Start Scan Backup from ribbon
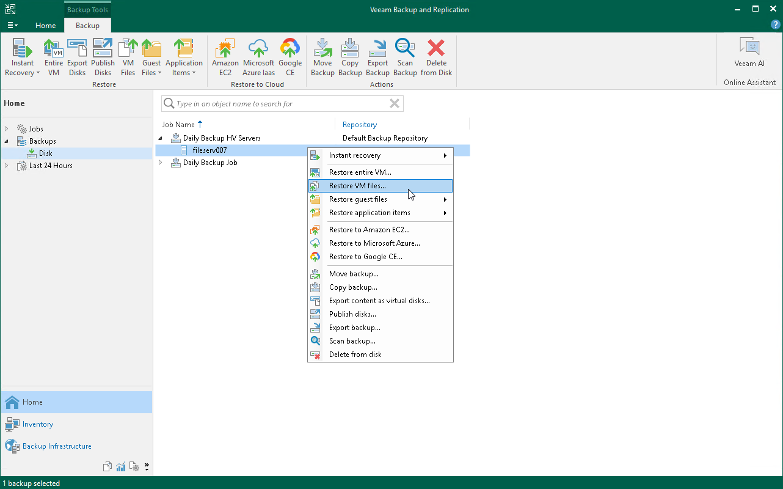The height and width of the screenshot is (489, 783). pos(405,57)
